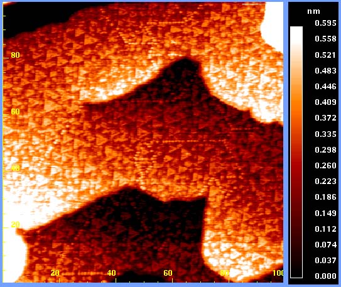Select the 0.446 scale value
341x287 pixels.
tap(325, 87)
